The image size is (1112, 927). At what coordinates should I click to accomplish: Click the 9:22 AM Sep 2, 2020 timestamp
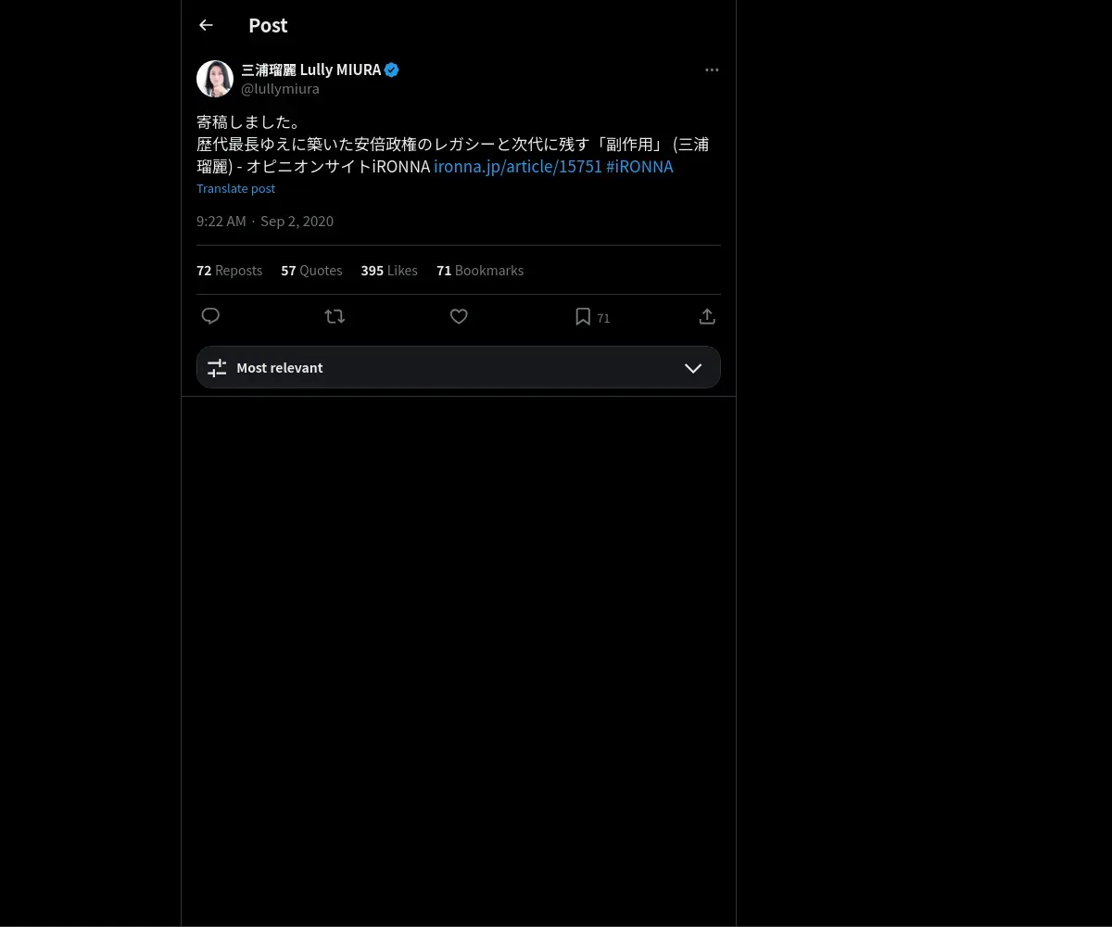tap(265, 222)
